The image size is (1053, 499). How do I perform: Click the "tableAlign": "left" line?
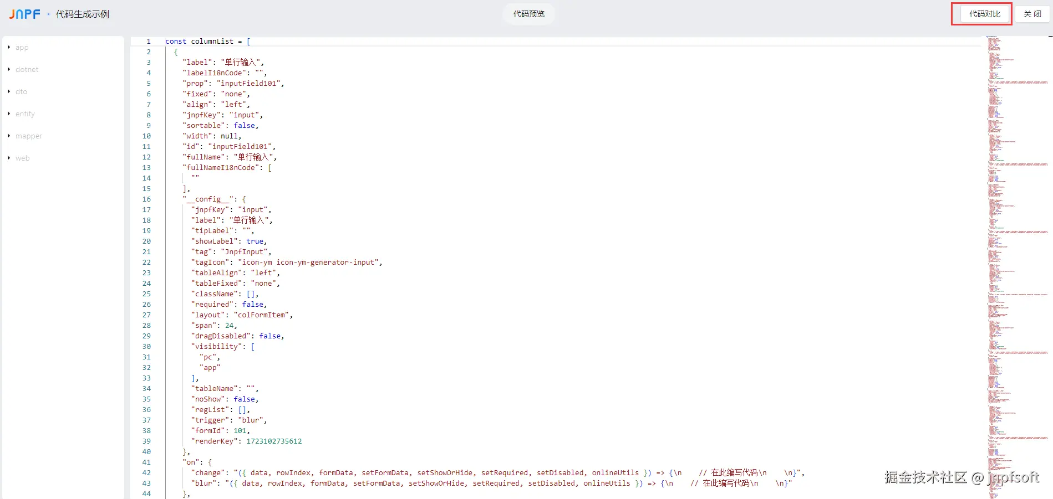[236, 273]
